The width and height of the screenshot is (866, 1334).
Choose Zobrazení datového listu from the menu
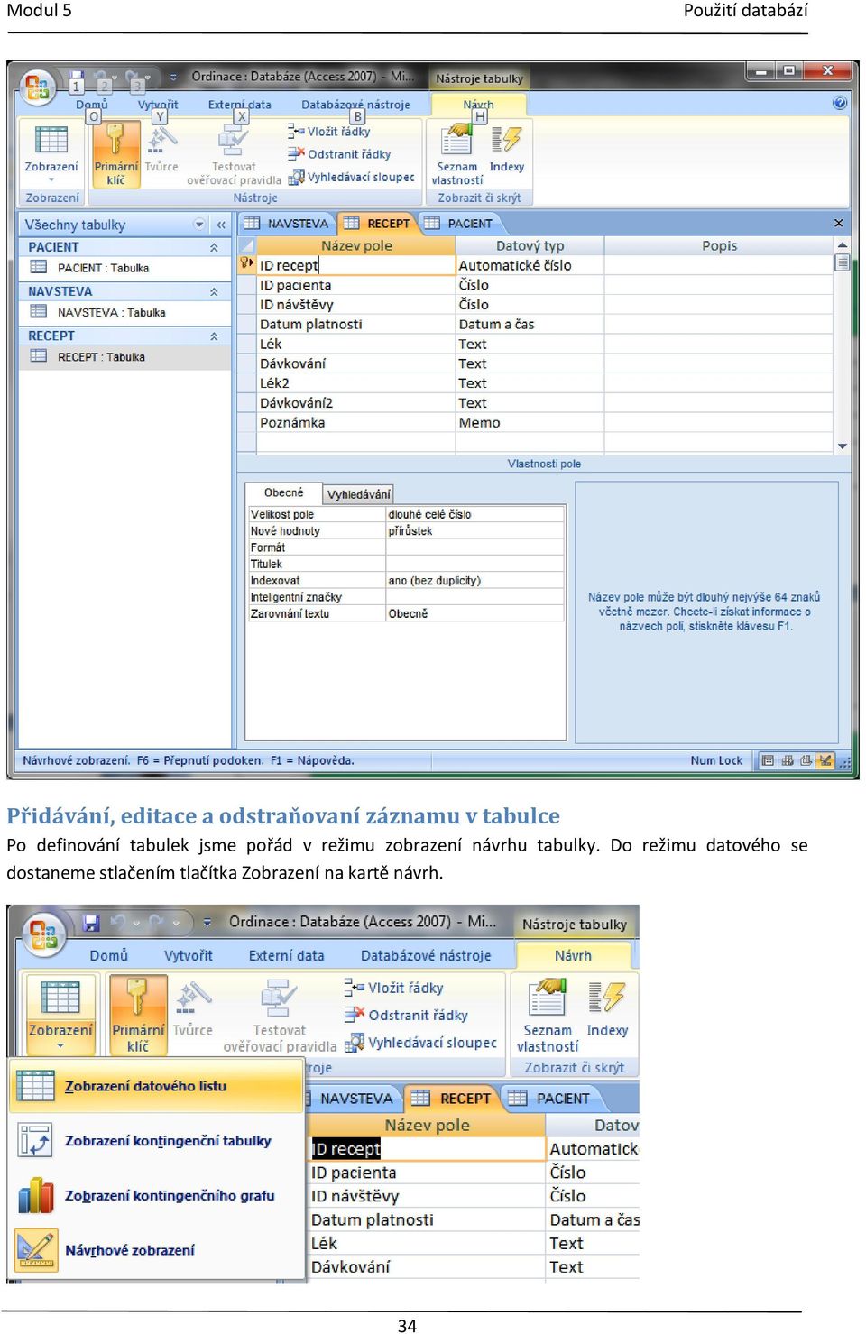156,1086
